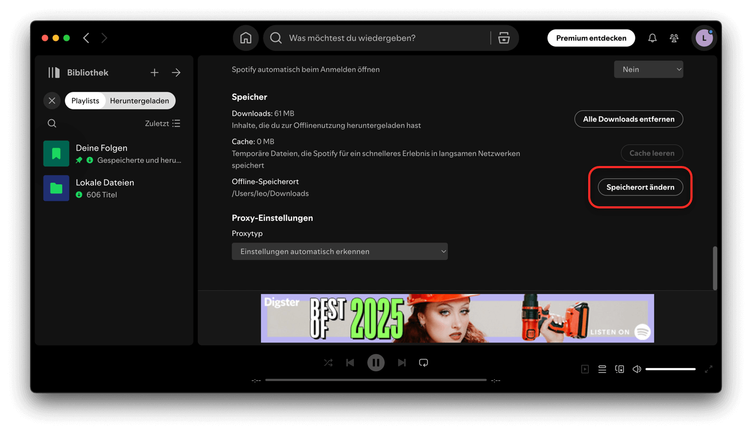Mute the volume speaker icon
Screen dimensions: 752x433
point(637,369)
